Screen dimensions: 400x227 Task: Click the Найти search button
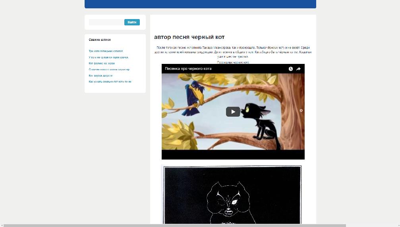click(132, 22)
